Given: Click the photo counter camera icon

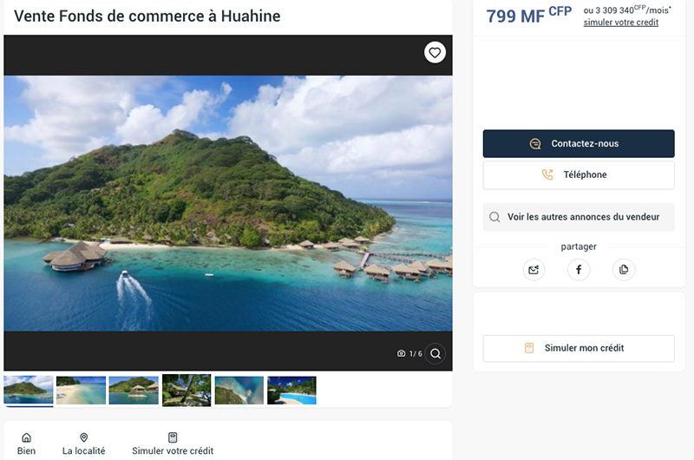Looking at the screenshot, I should (402, 354).
